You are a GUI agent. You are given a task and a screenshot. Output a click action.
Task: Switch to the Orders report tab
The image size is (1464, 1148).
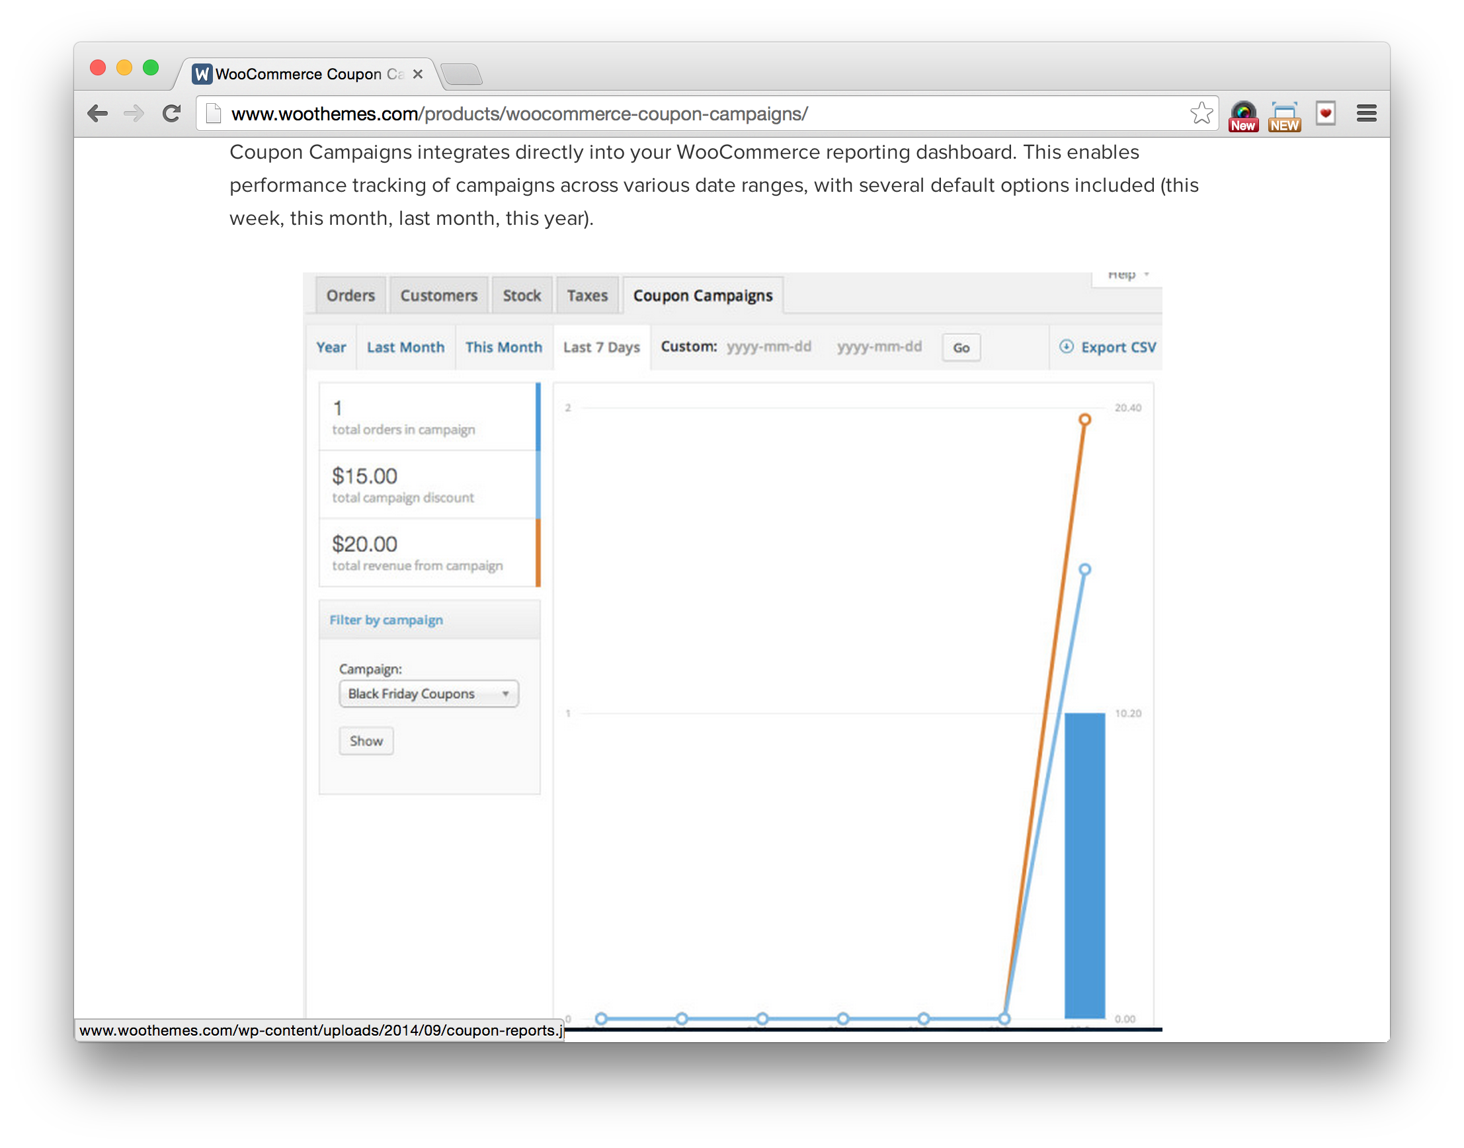[x=350, y=296]
